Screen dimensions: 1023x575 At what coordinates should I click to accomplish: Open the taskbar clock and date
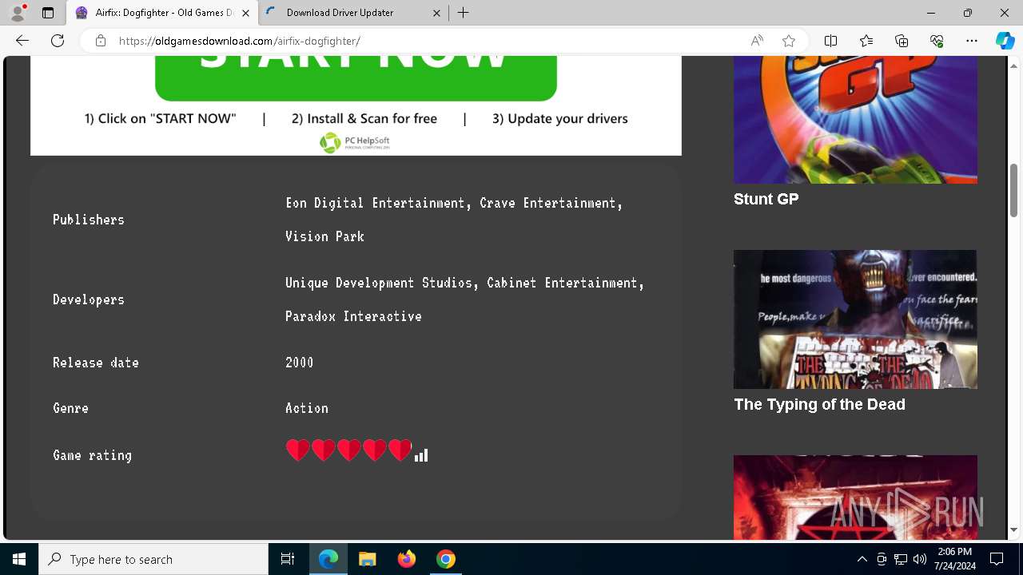tap(954, 559)
